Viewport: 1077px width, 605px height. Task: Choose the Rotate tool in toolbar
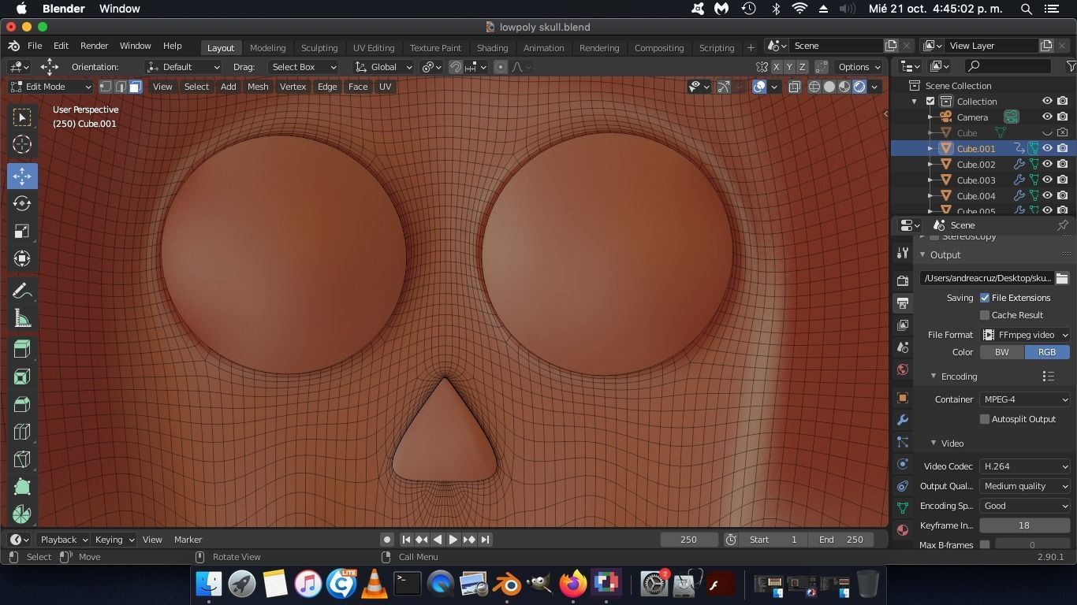click(22, 203)
